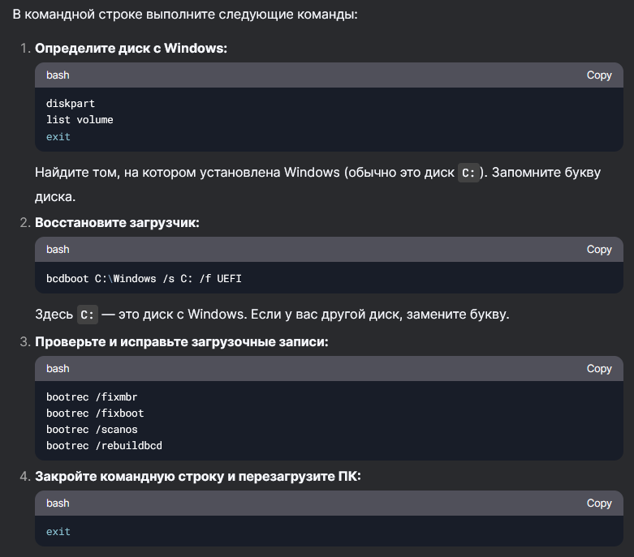Click 'exit' in the diskpart block
The image size is (634, 557).
(x=58, y=136)
